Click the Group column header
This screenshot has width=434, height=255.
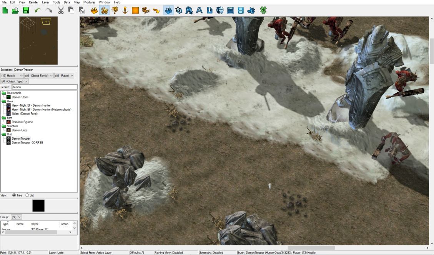click(65, 224)
